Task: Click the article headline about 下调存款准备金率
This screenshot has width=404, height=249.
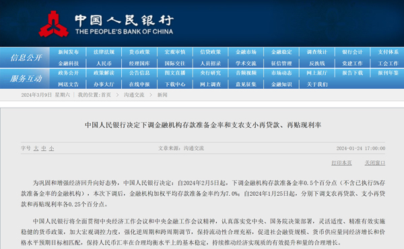Action: pos(203,125)
